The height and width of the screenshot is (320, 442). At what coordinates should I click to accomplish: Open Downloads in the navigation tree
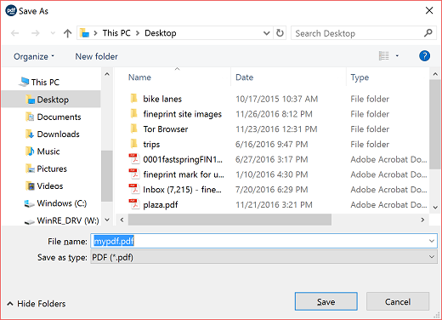[58, 134]
